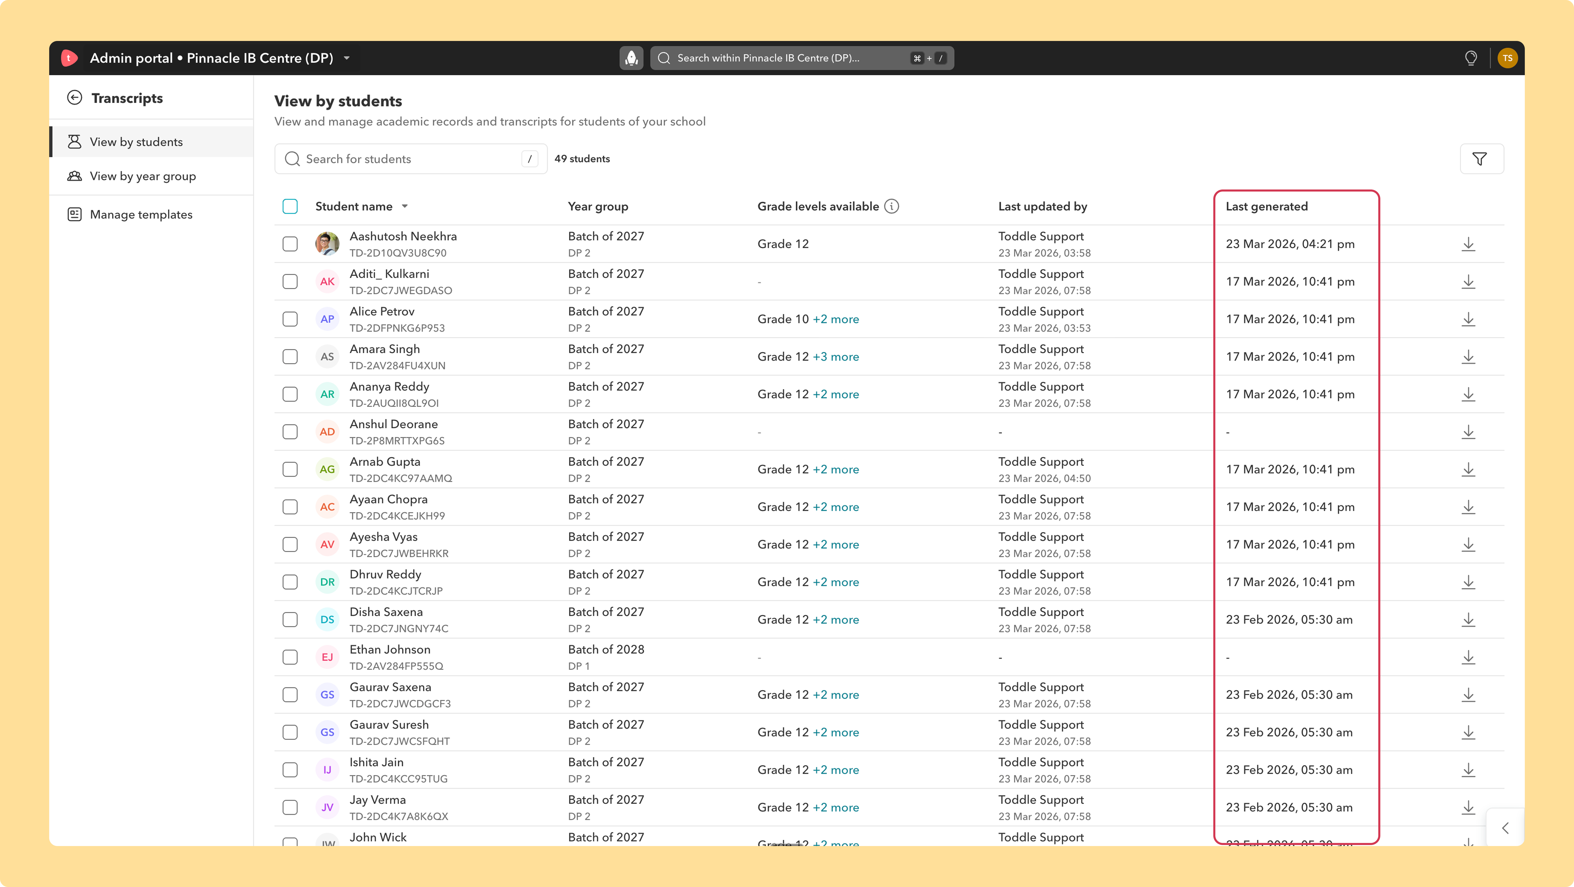This screenshot has height=887, width=1574.
Task: Open Ethan Johnson's student record
Action: point(390,649)
